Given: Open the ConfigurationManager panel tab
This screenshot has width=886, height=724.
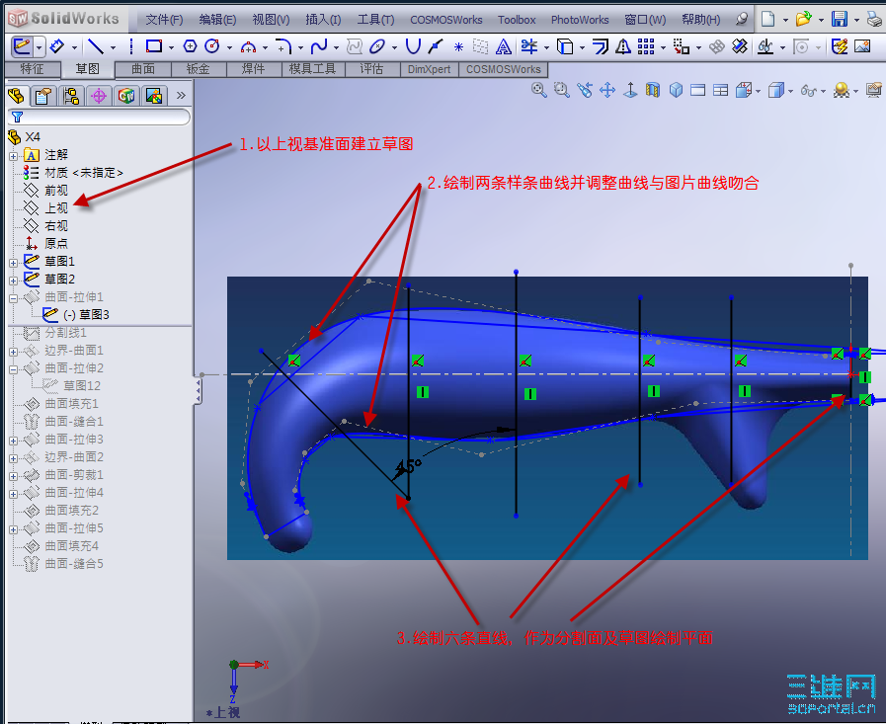Looking at the screenshot, I should coord(71,96).
